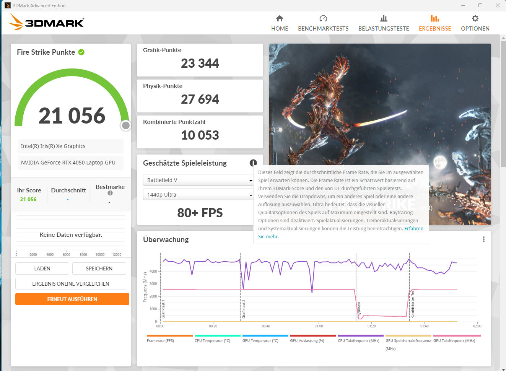The width and height of the screenshot is (506, 371).
Task: Click the large 21 056 total score
Action: 72,116
